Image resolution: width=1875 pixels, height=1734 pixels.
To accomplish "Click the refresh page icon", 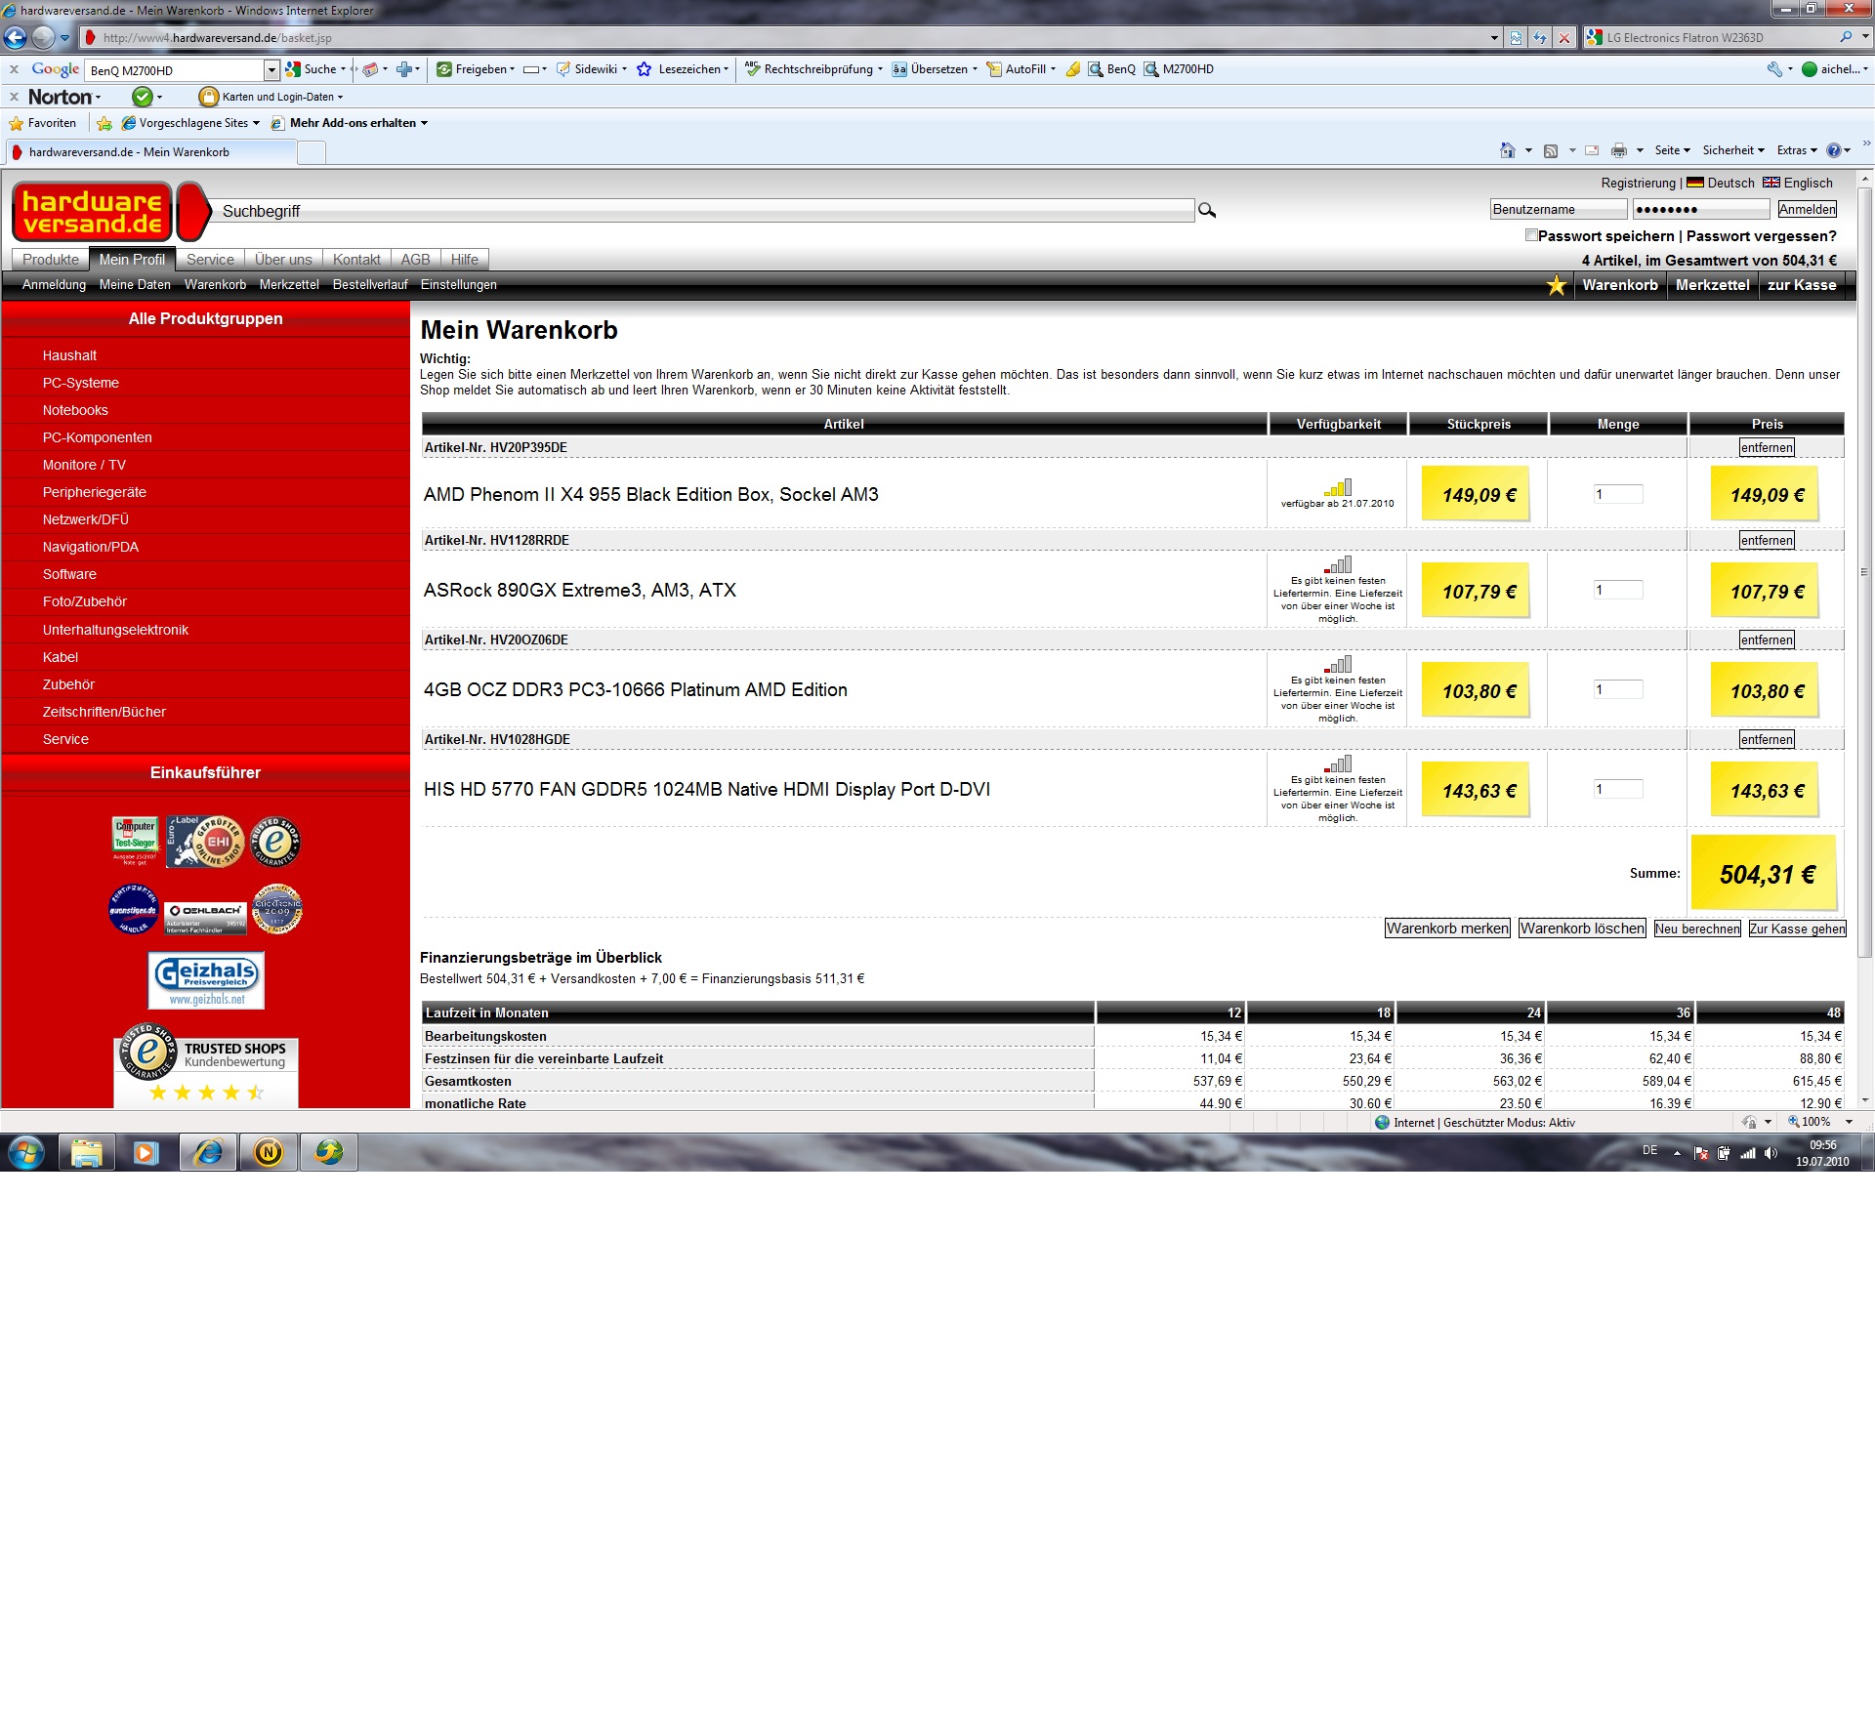I will pos(1540,38).
